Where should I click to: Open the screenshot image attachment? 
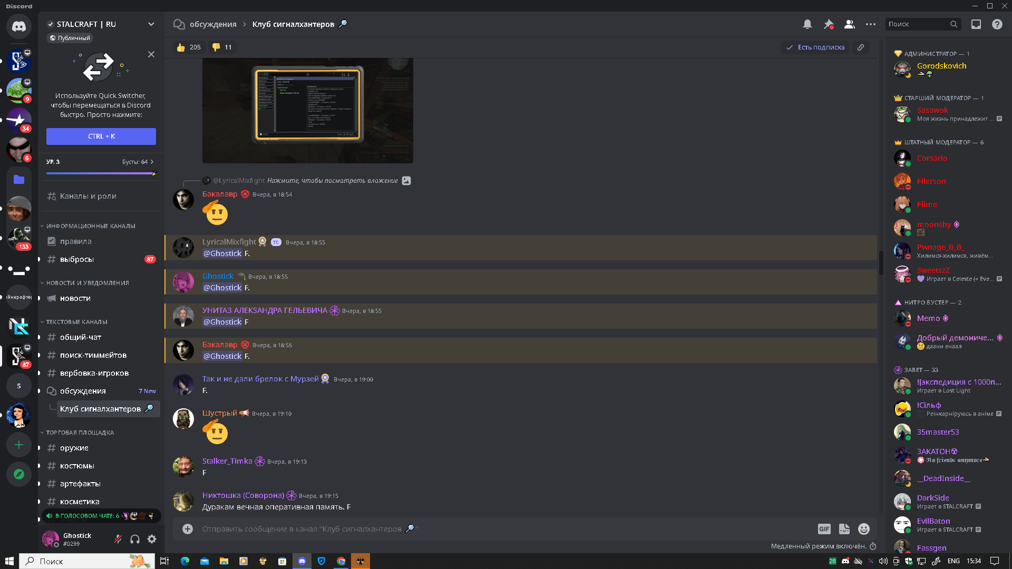pyautogui.click(x=307, y=110)
